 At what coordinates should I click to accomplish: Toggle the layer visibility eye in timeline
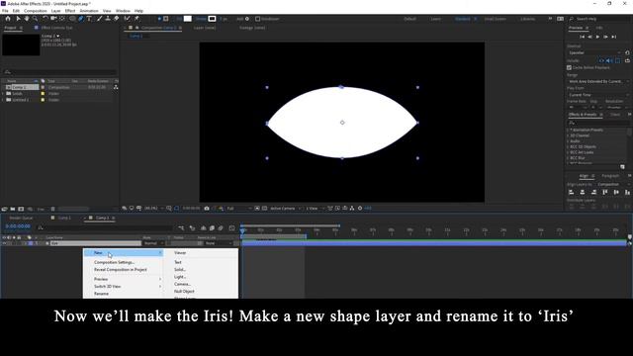(4, 243)
